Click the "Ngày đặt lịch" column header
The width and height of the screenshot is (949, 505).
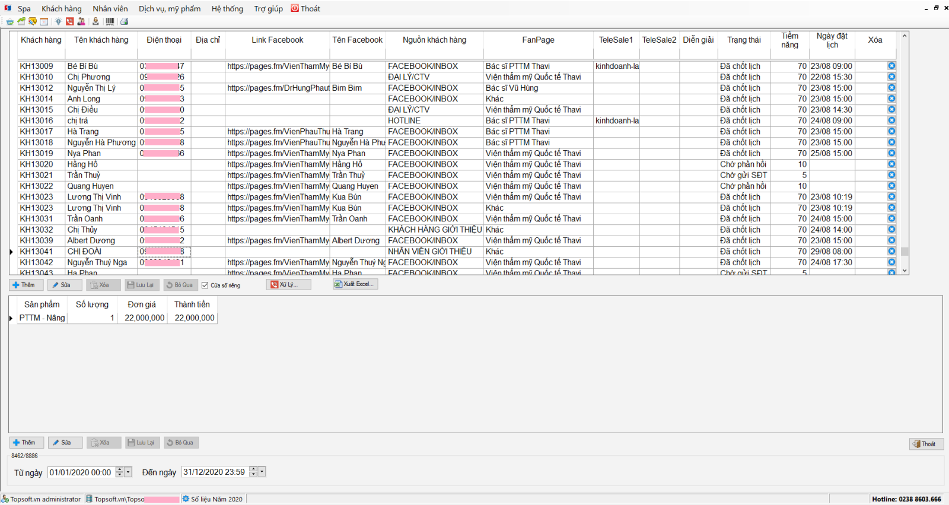click(x=832, y=40)
